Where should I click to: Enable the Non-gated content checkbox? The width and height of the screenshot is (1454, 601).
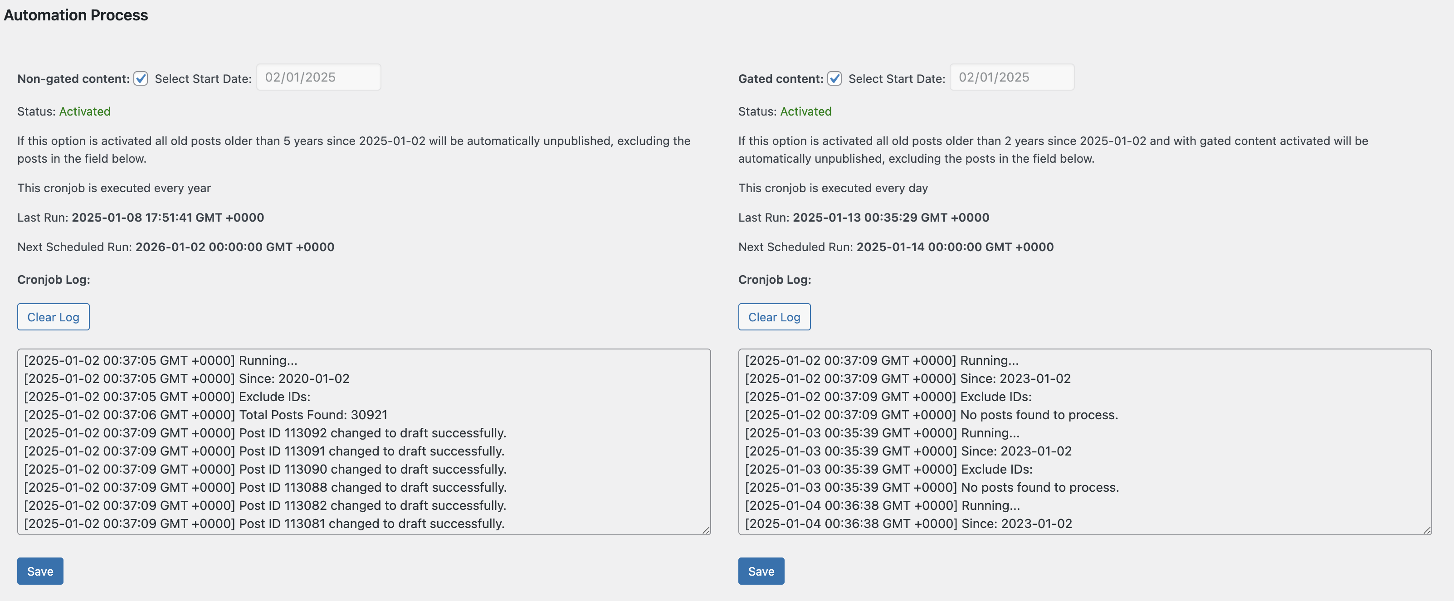(141, 78)
